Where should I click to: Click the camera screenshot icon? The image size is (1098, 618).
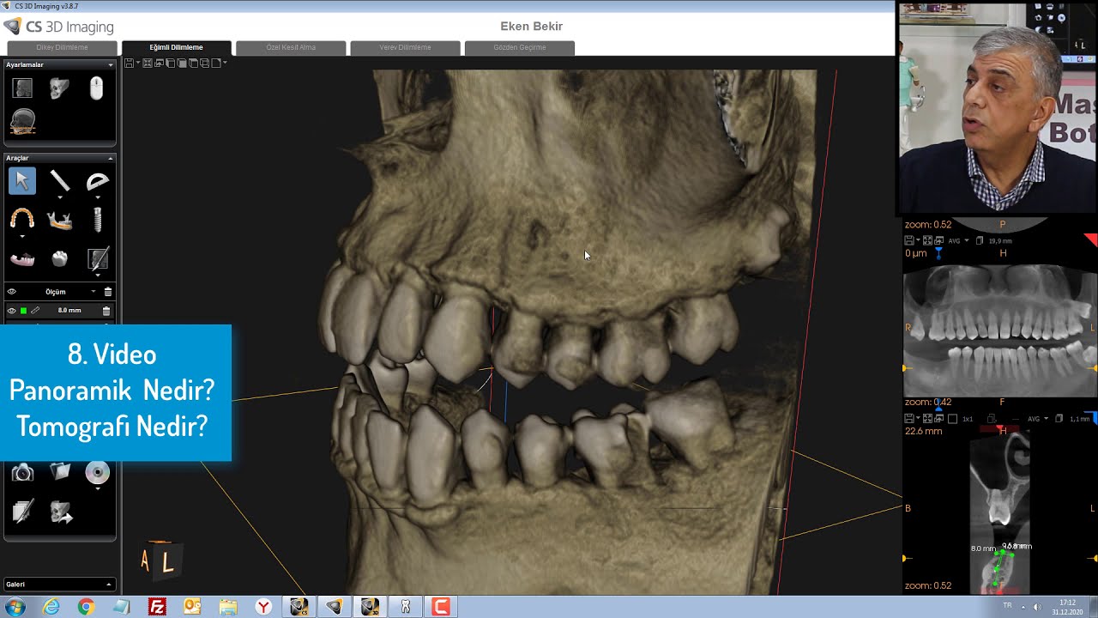point(22,473)
